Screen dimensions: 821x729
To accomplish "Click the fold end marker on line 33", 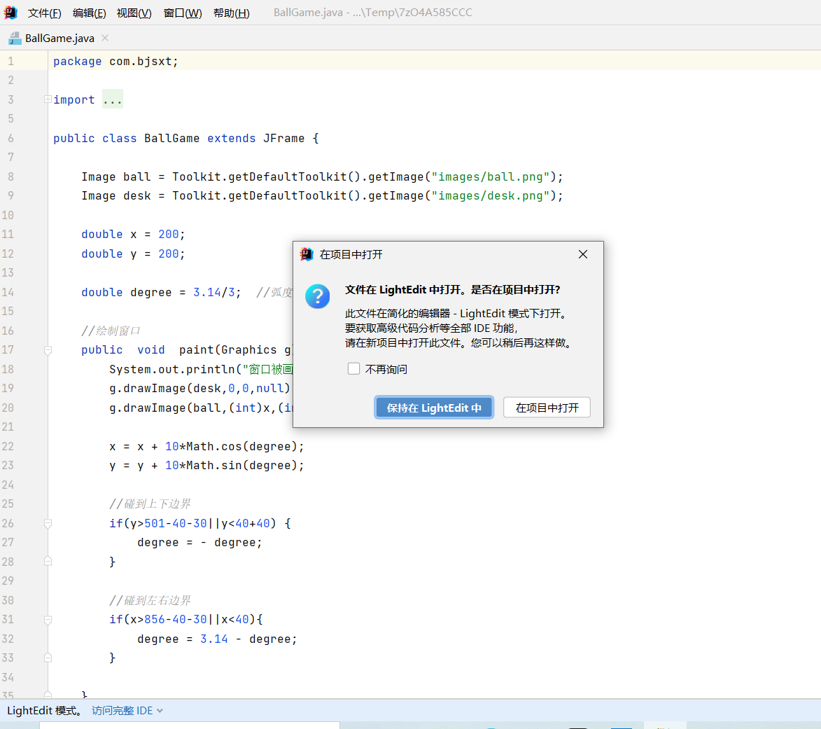I will 48,658.
